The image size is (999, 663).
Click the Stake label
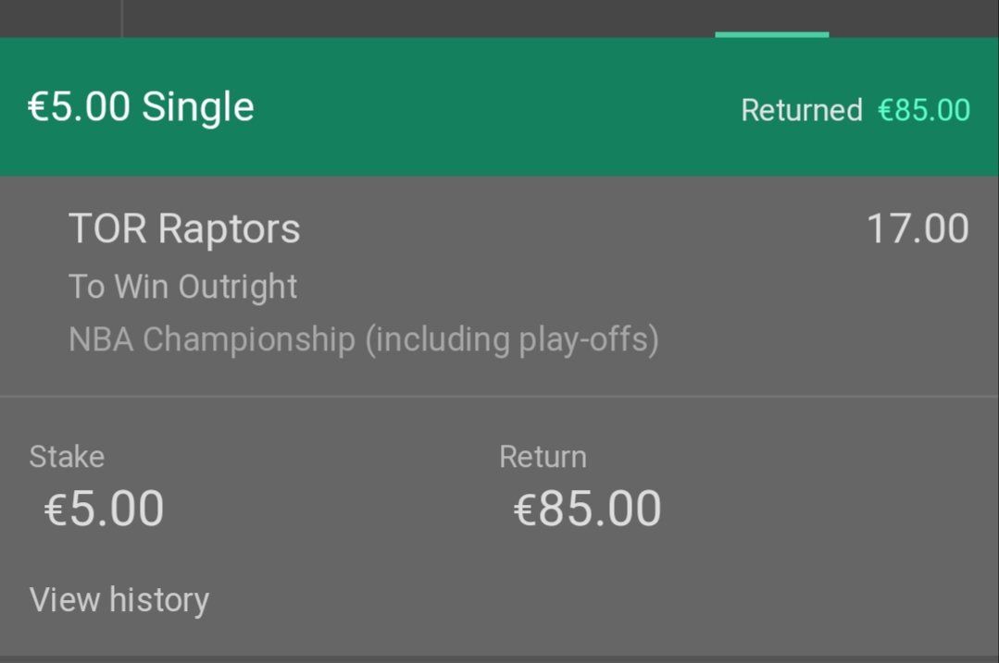[67, 457]
